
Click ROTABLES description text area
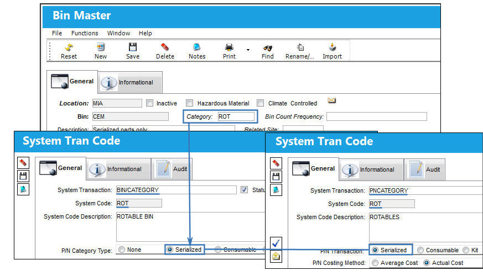(425, 227)
